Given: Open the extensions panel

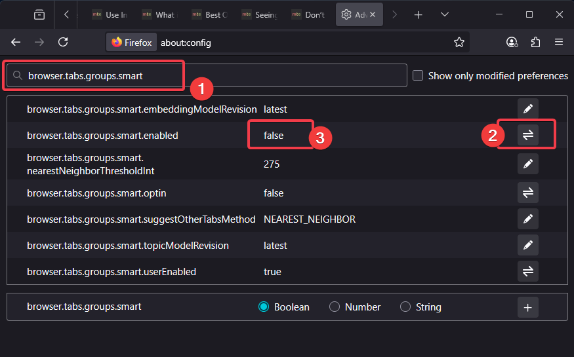Looking at the screenshot, I should (535, 42).
